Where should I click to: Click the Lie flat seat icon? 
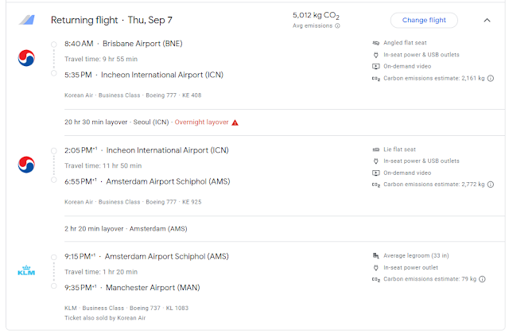(375, 150)
